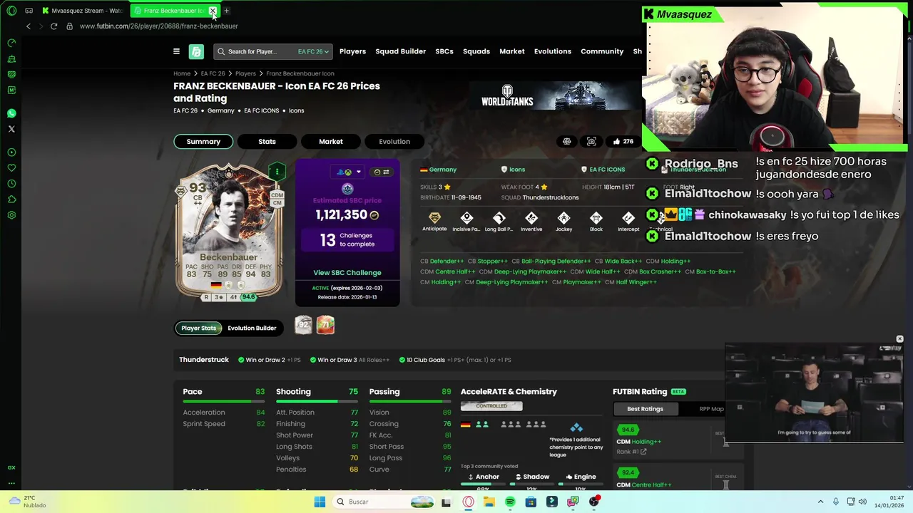Image resolution: width=913 pixels, height=513 pixels.
Task: Select Best Ratings in FUTBIN Rating panel
Action: [x=645, y=409]
